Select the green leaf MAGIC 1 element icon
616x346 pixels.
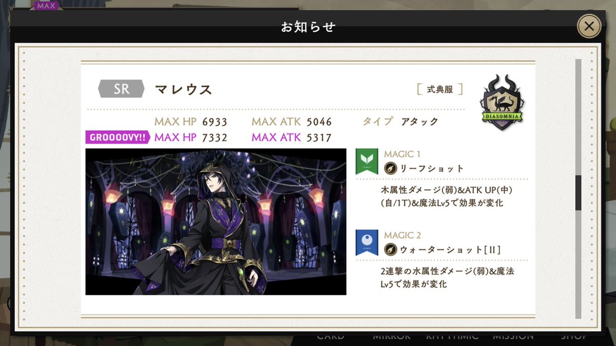367,161
